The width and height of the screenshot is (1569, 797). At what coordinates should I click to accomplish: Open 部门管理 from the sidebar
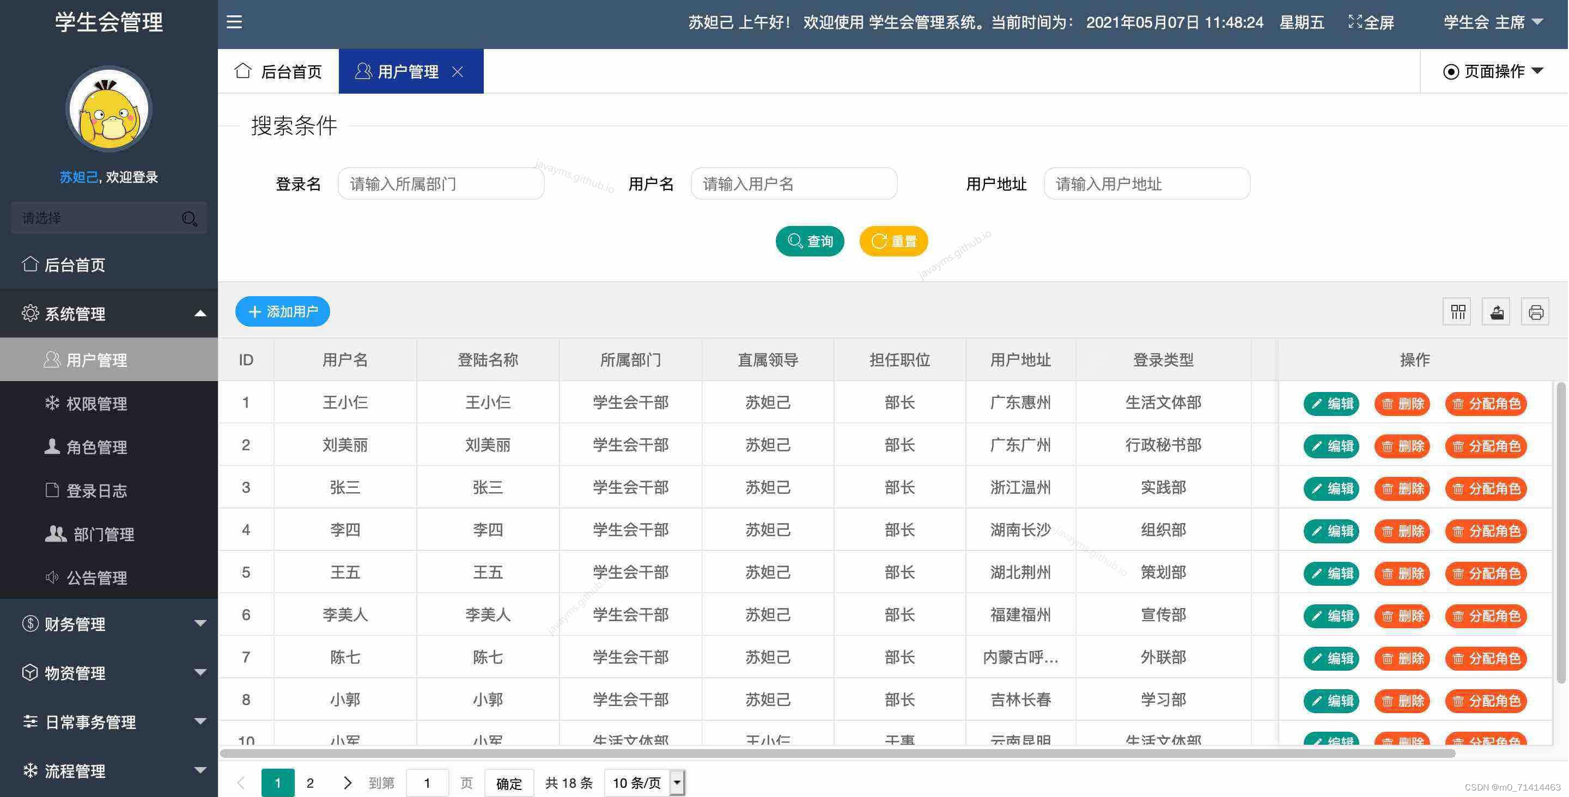click(x=102, y=534)
